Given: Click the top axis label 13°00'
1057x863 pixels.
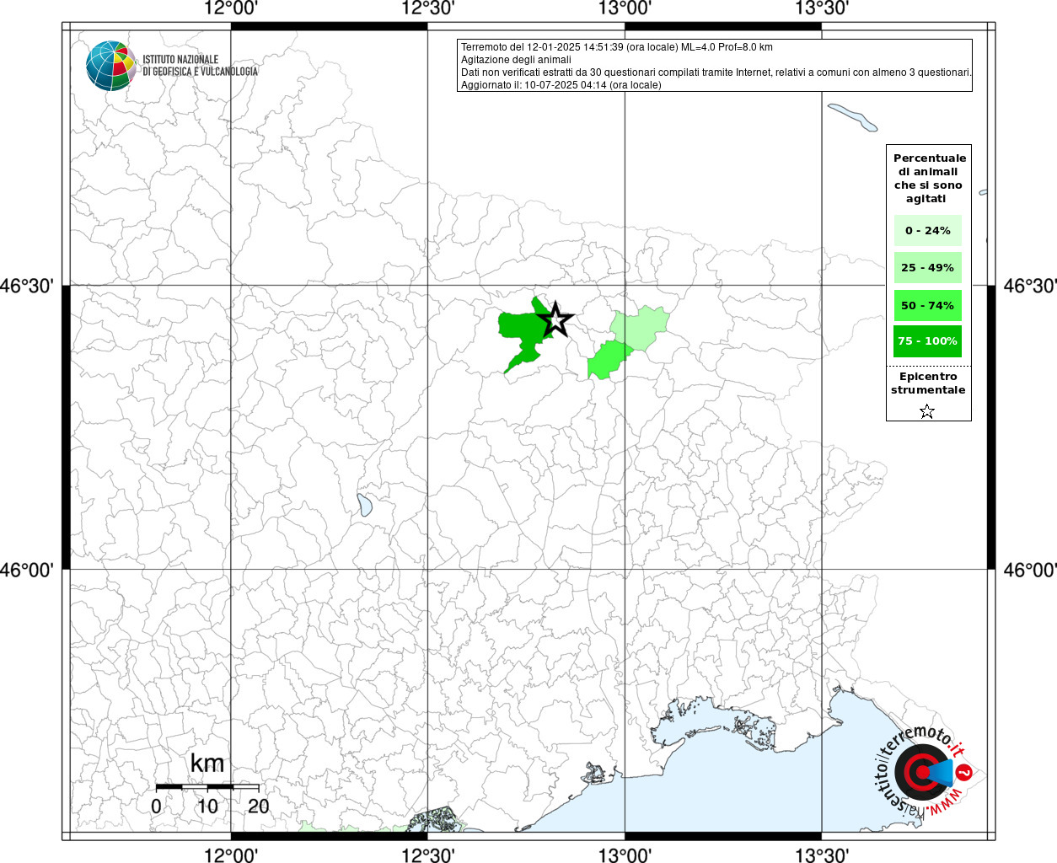Looking at the screenshot, I should [625, 8].
